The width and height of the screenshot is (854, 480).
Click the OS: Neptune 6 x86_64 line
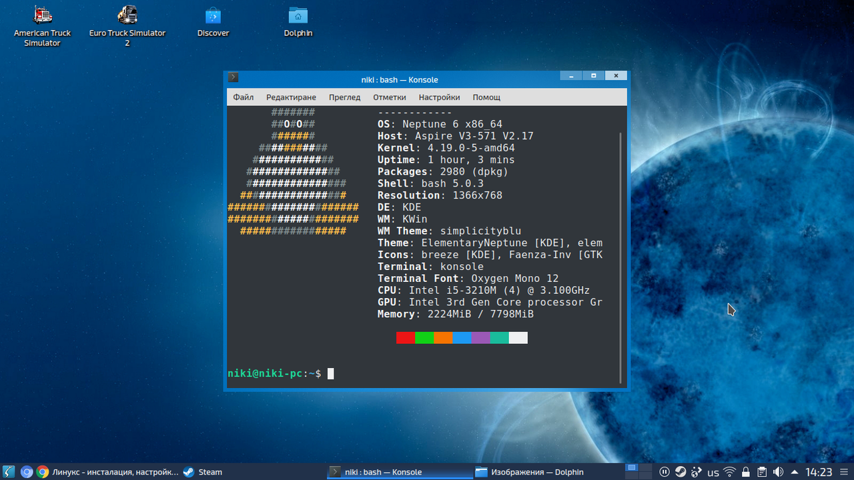point(440,124)
